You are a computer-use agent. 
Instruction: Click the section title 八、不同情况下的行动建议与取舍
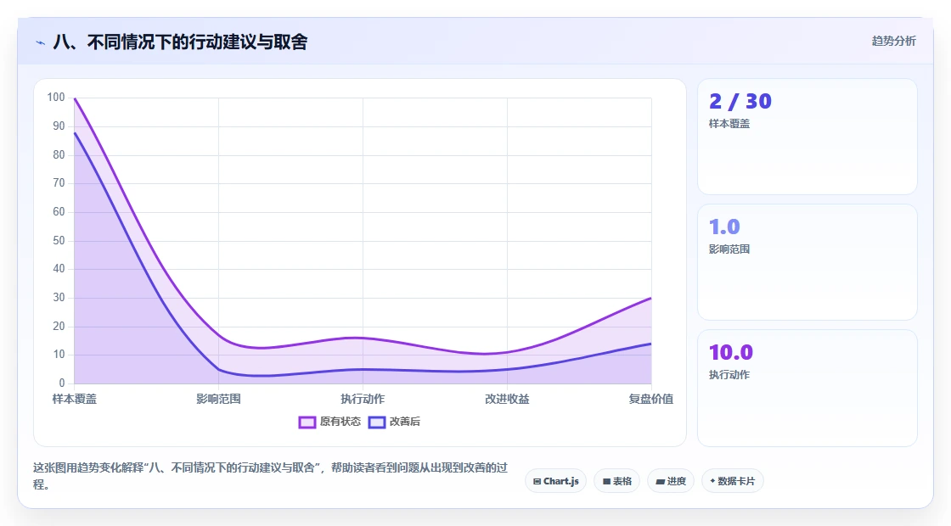[181, 42]
